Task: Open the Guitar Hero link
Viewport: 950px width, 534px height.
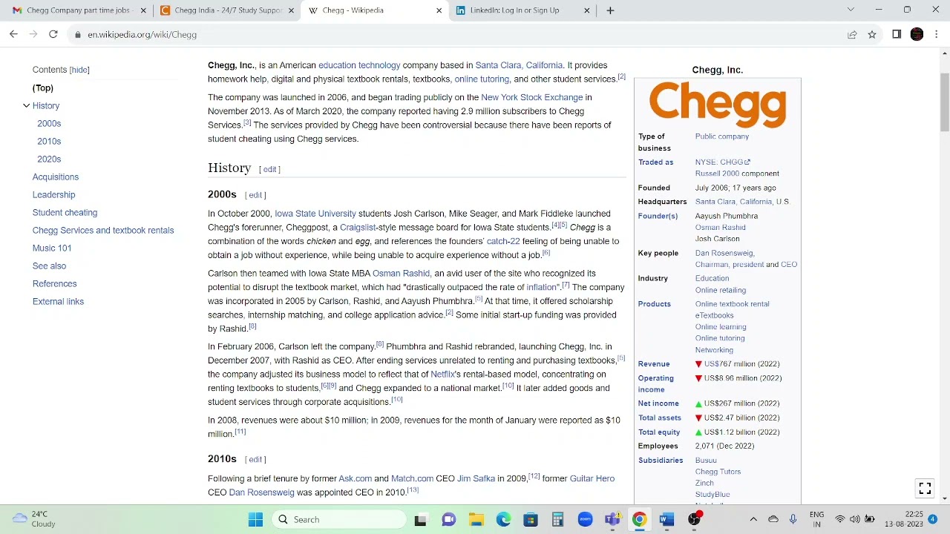Action: click(x=592, y=478)
